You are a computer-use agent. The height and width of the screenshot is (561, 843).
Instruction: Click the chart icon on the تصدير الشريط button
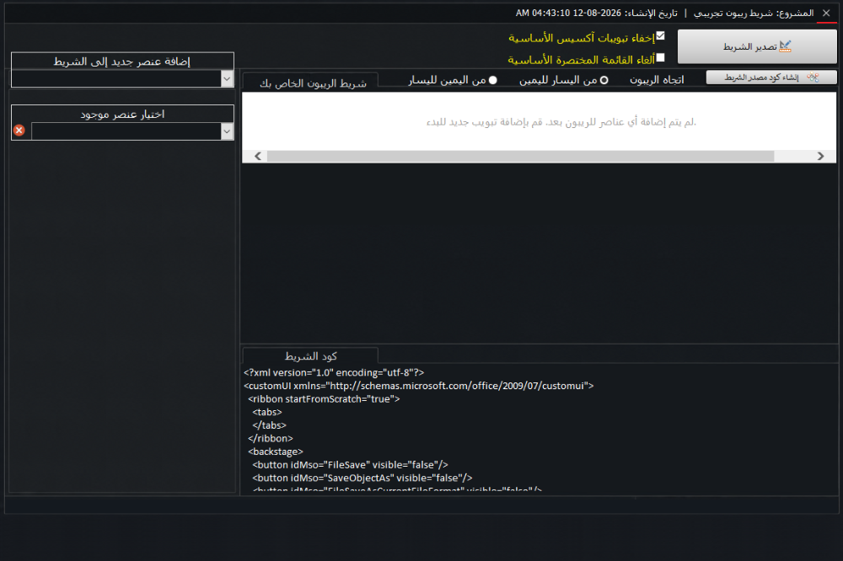pos(786,47)
